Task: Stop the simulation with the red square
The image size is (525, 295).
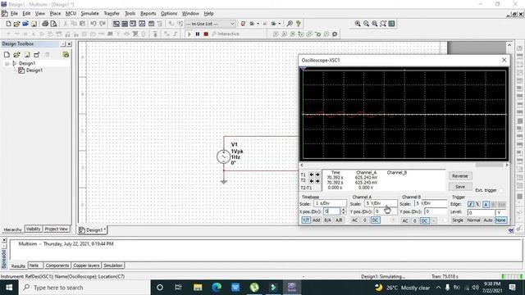Action: (x=206, y=34)
